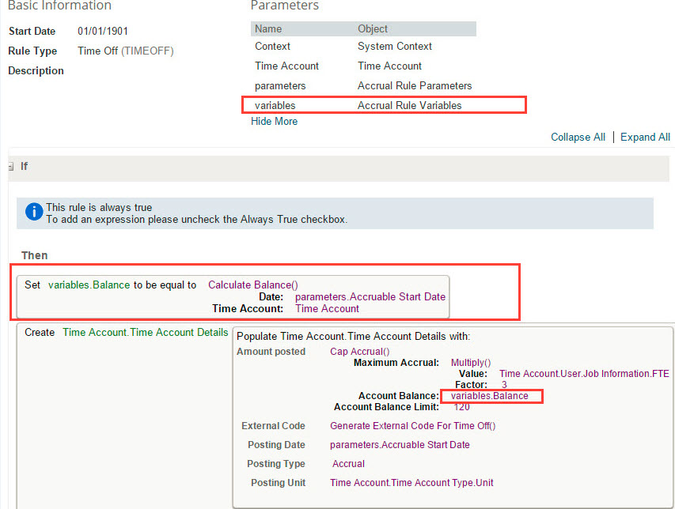Click Generate External Code For Time Off()
The image size is (675, 509).
[x=413, y=425]
